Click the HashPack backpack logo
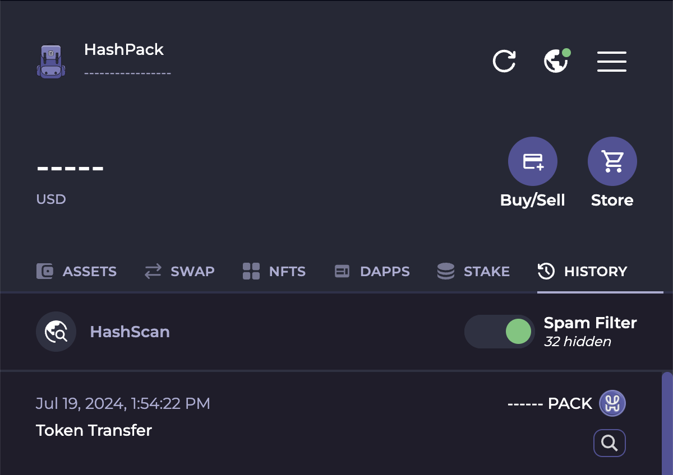This screenshot has height=475, width=673. point(50,60)
